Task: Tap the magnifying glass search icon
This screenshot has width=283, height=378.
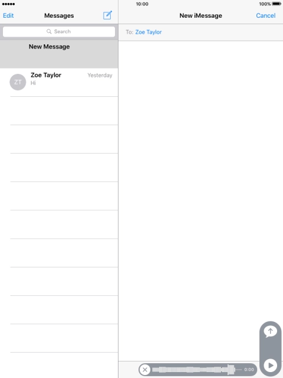Action: [x=49, y=31]
